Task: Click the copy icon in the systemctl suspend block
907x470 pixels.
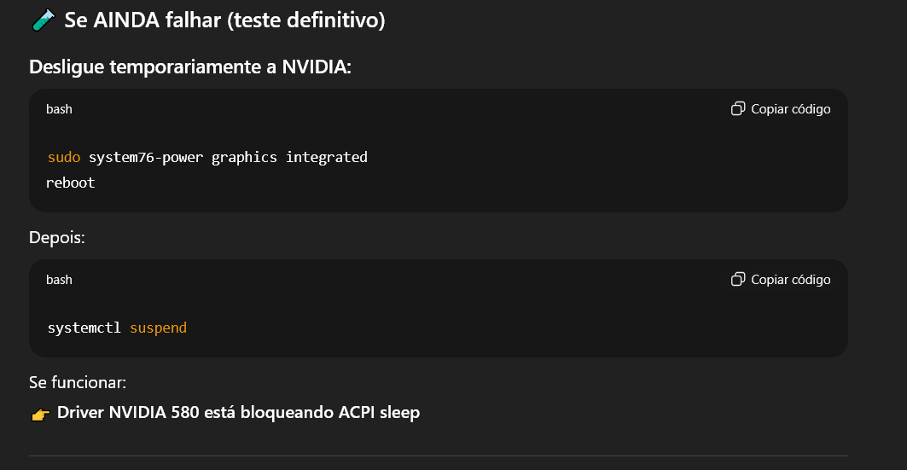Action: (x=738, y=280)
